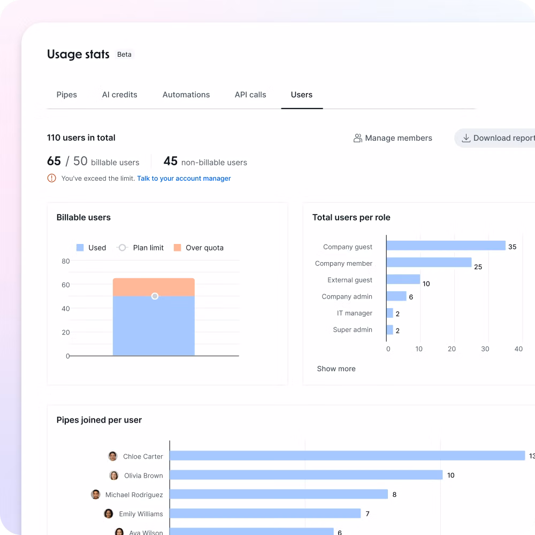Switch to the Pipes tab
Viewport: 535px width, 535px height.
tap(67, 95)
